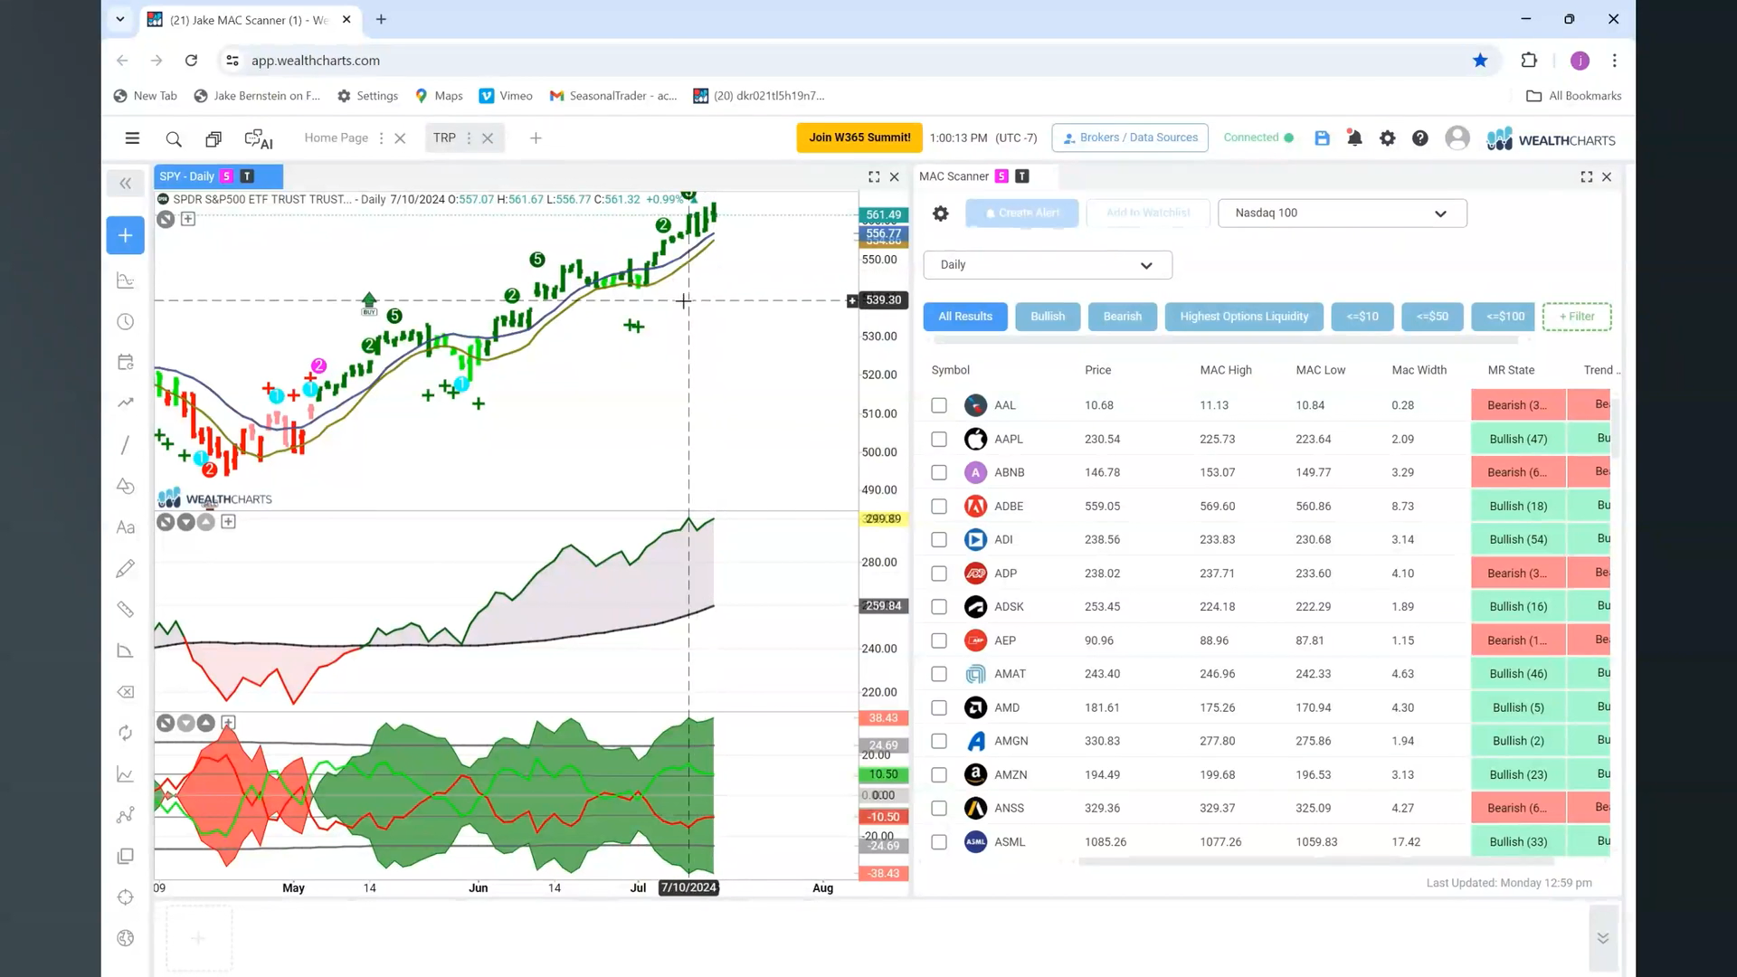Image resolution: width=1737 pixels, height=977 pixels.
Task: Open the clock history sidebar icon
Action: (x=126, y=322)
